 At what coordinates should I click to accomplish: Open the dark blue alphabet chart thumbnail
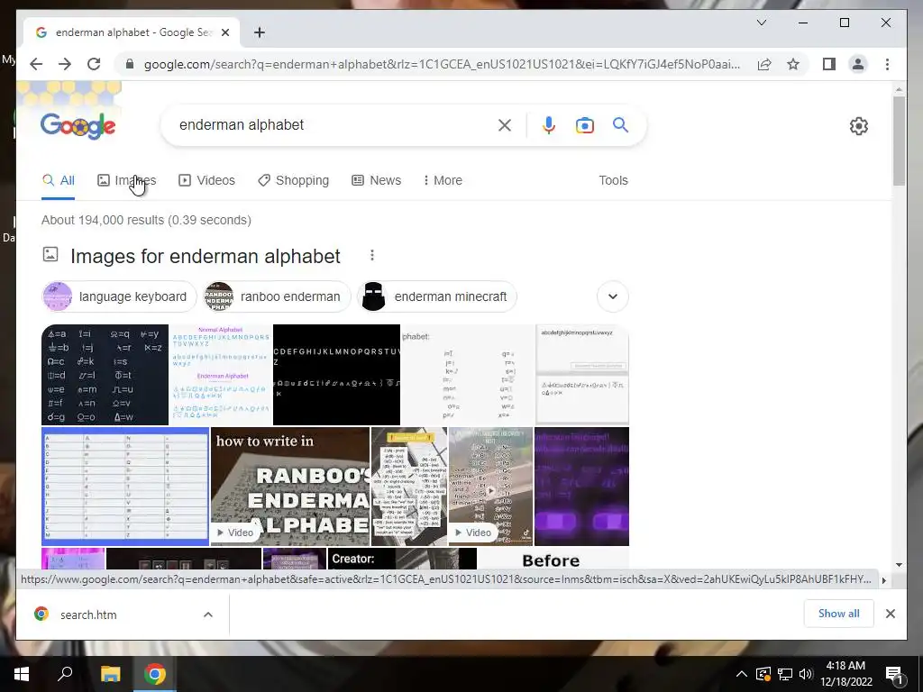pos(105,374)
